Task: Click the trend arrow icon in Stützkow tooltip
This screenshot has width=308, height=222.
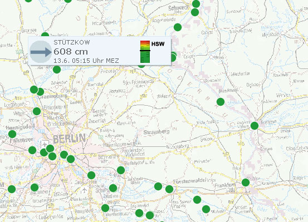Action: click(x=41, y=52)
